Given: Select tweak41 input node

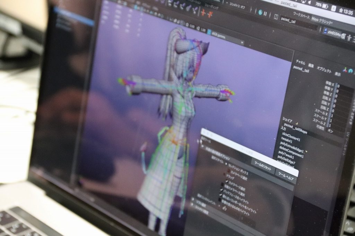Looking at the screenshot, I should (287, 140).
